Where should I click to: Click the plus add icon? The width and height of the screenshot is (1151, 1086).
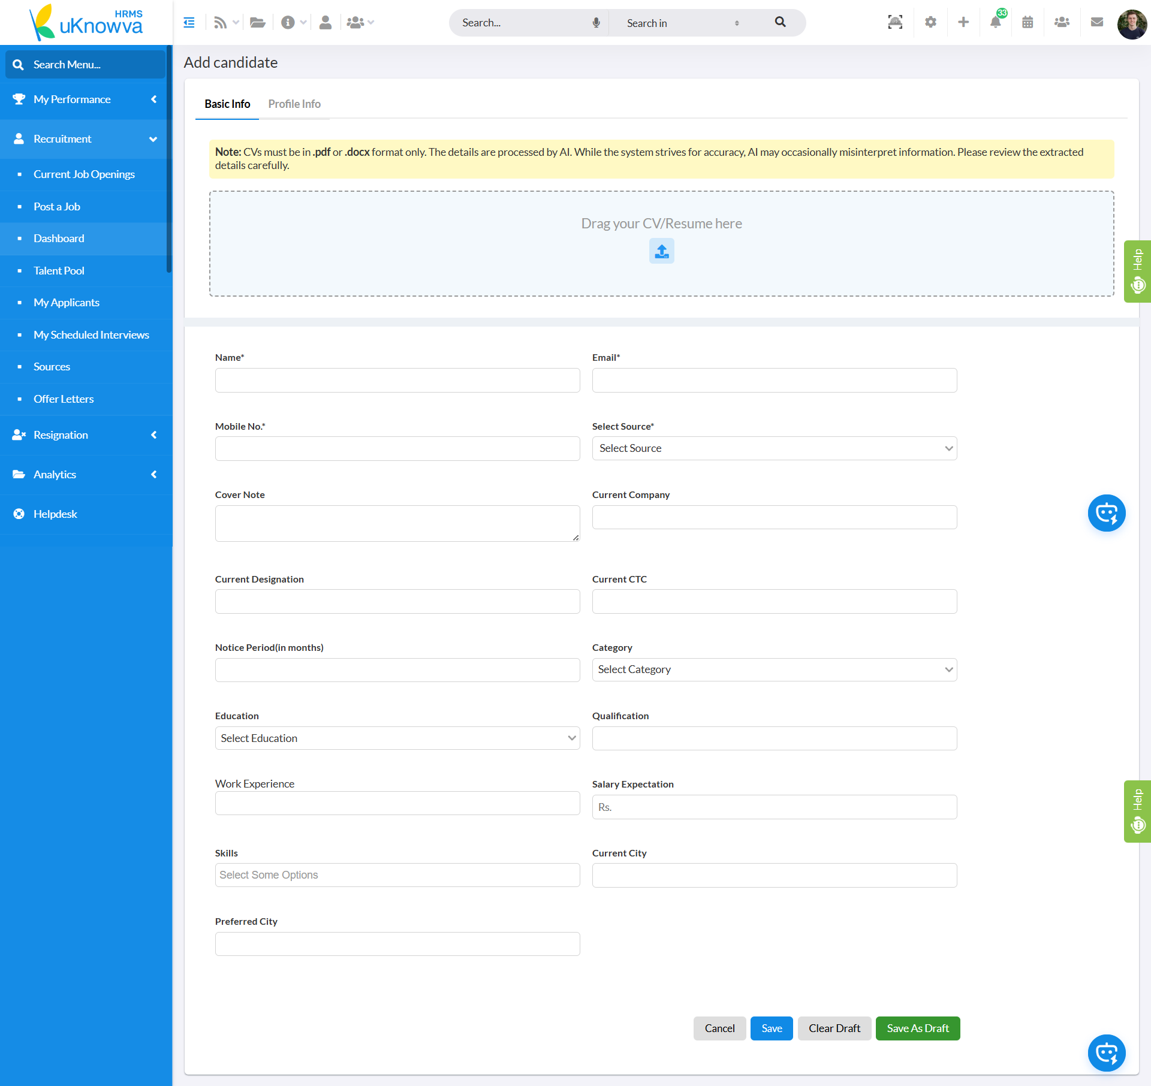pyautogui.click(x=963, y=23)
